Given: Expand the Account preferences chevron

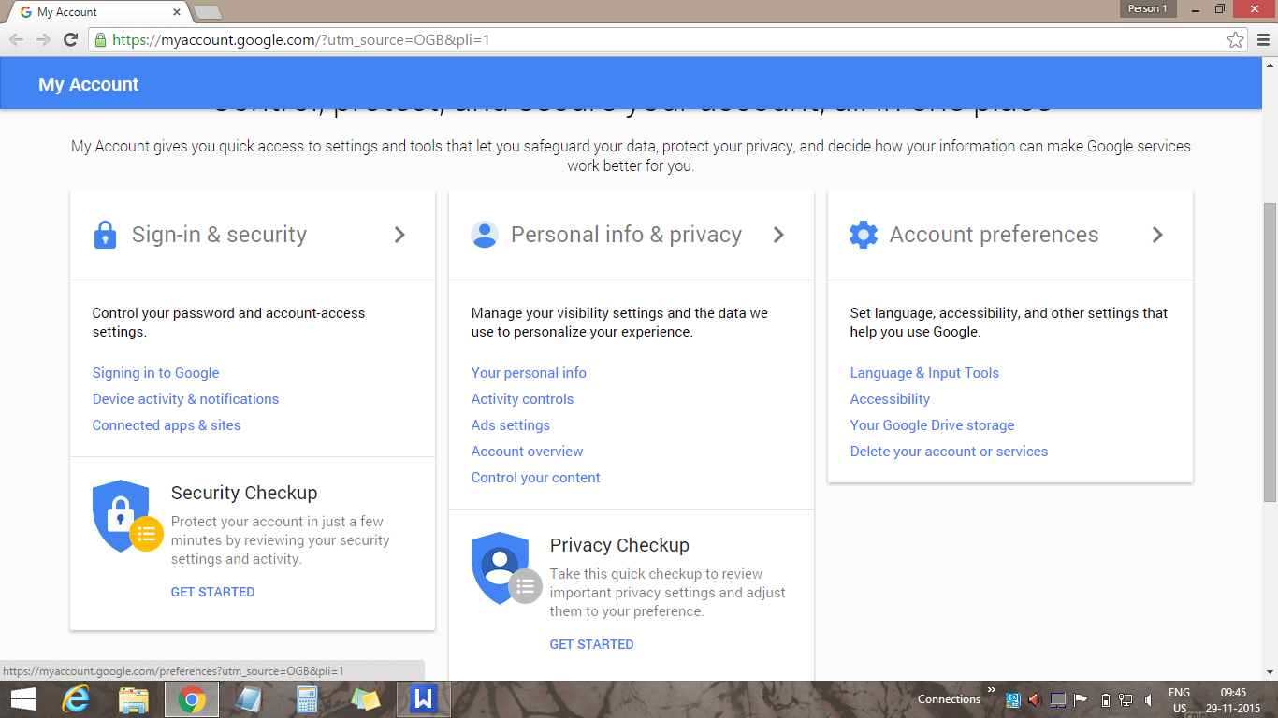Looking at the screenshot, I should click(x=1157, y=235).
